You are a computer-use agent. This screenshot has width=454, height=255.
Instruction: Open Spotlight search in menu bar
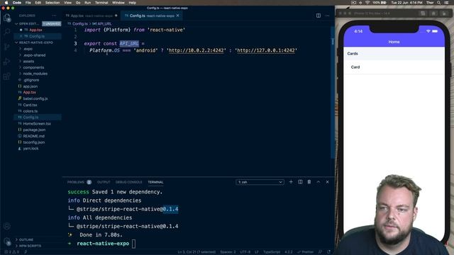(x=439, y=3)
